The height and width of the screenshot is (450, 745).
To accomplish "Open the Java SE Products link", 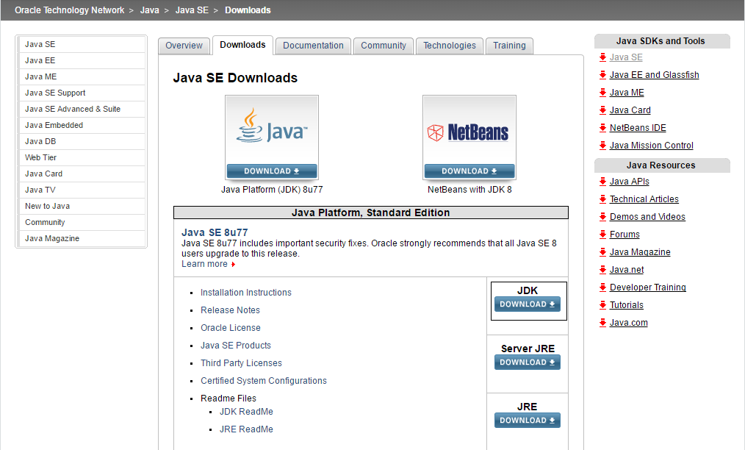I will pos(236,346).
